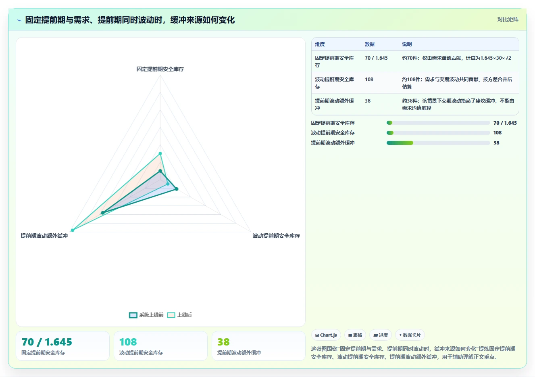The height and width of the screenshot is (377, 535).
Task: Click the 上线后 data point at bottom-left vertex
Action: (x=73, y=230)
